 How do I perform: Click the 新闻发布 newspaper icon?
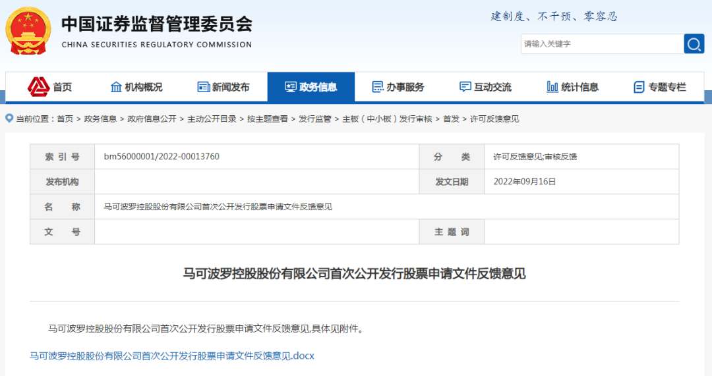coord(204,87)
